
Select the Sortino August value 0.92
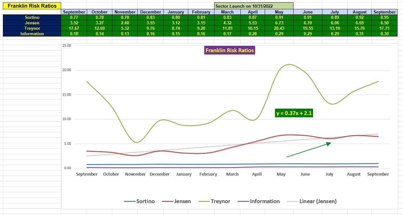pyautogui.click(x=360, y=17)
